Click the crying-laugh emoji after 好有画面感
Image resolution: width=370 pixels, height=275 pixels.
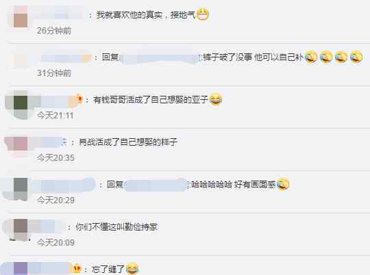(283, 184)
